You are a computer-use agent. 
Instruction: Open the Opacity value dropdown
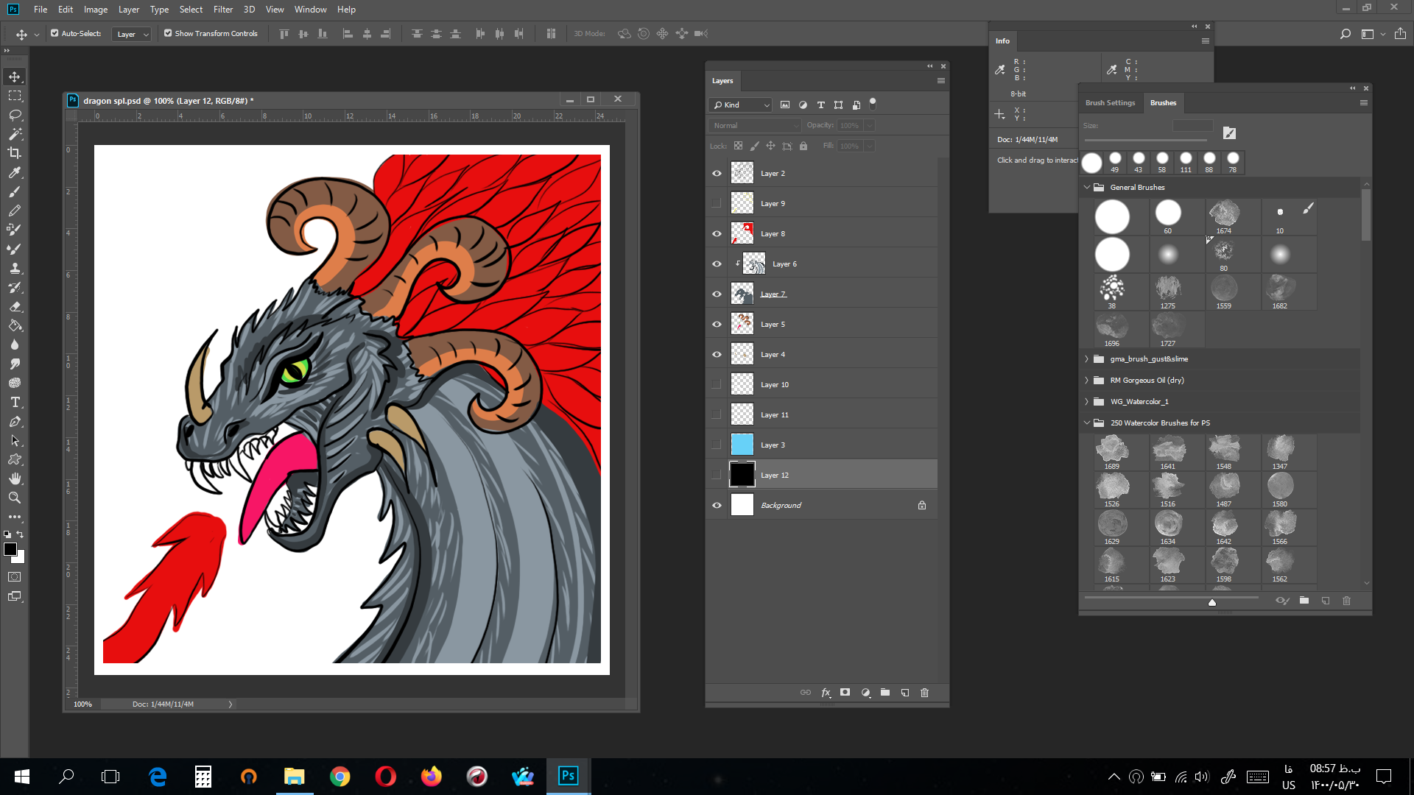[x=869, y=126]
